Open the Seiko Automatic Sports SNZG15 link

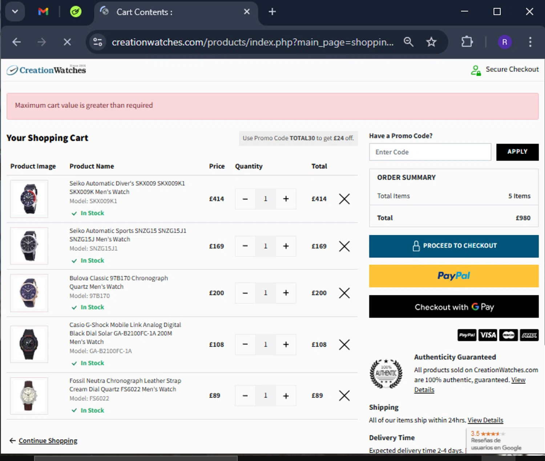coord(128,235)
